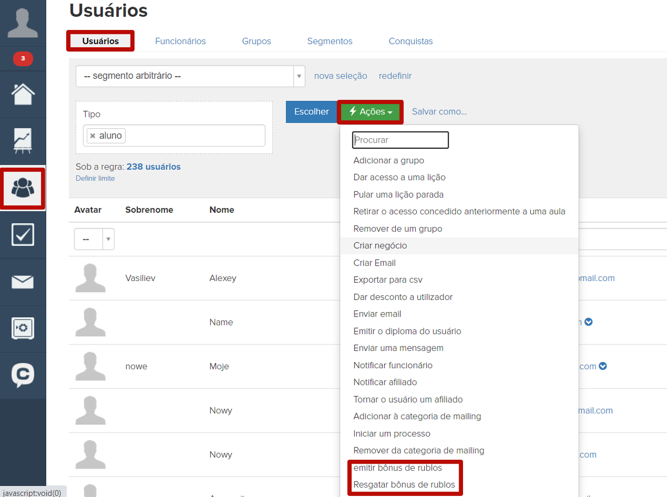Open the profile avatar in sidebar

(23, 22)
